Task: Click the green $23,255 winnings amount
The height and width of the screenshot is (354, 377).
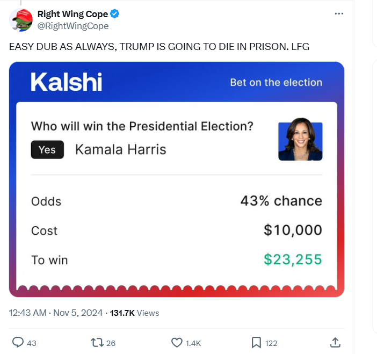Action: coord(293,259)
